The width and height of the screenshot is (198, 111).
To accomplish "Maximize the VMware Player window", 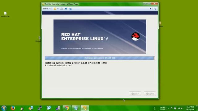I will pyautogui.click(x=149, y=4).
